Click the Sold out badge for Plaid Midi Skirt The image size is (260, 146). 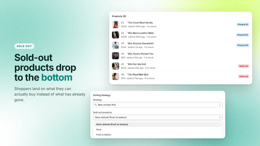click(243, 76)
